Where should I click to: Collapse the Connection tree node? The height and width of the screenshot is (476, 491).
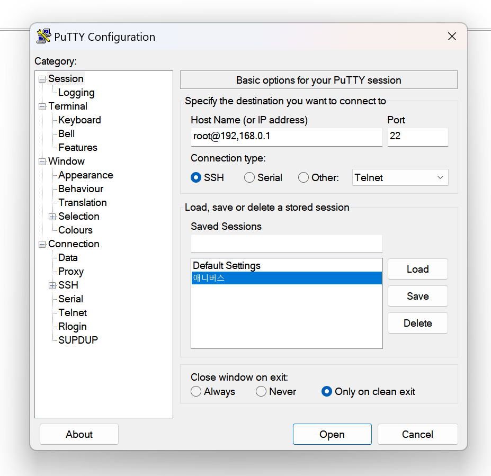point(42,245)
